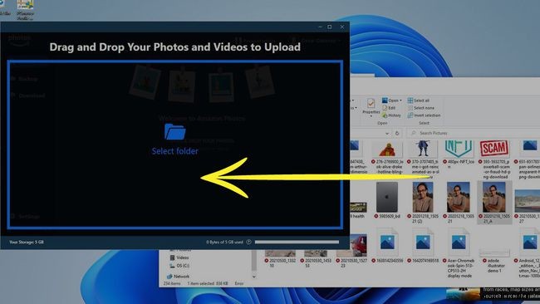Click the Select folder link text

pyautogui.click(x=175, y=151)
